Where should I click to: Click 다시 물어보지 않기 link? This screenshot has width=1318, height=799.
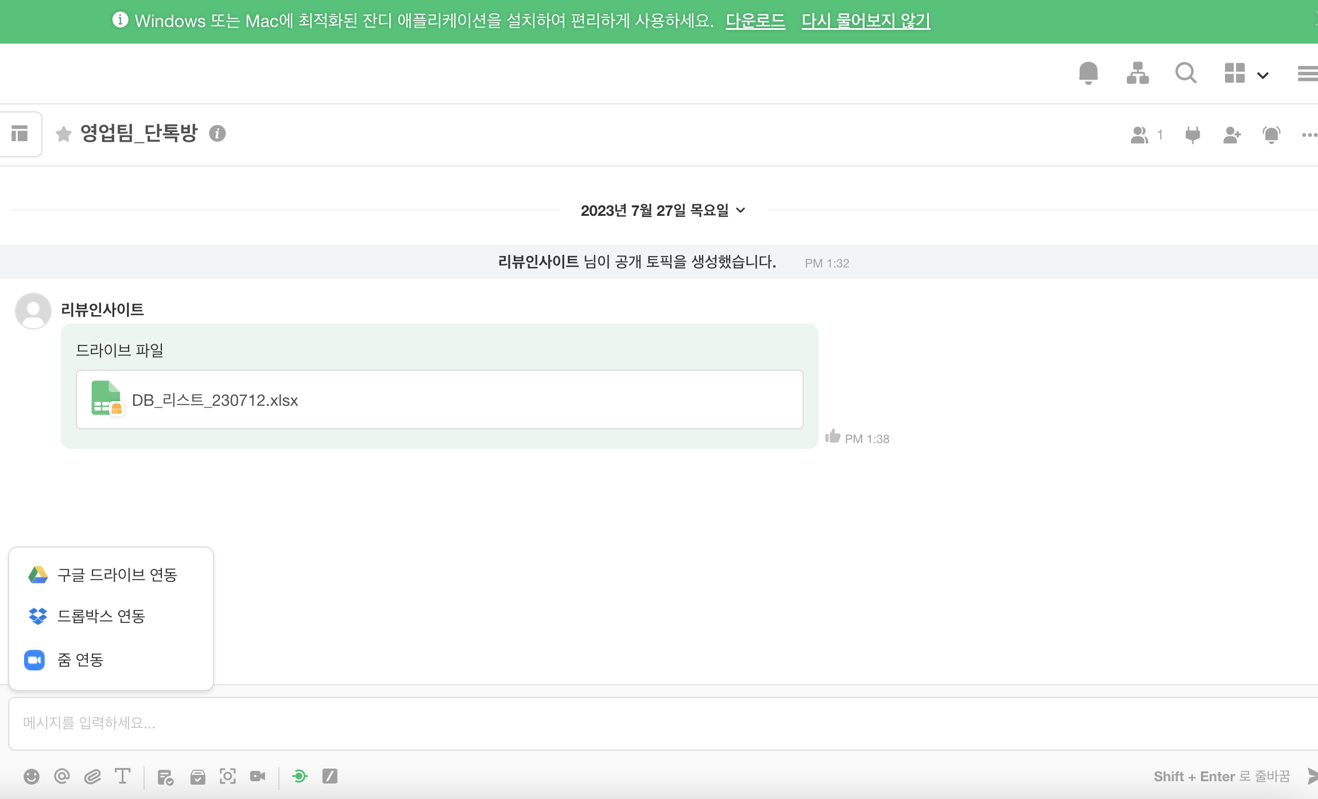(865, 21)
